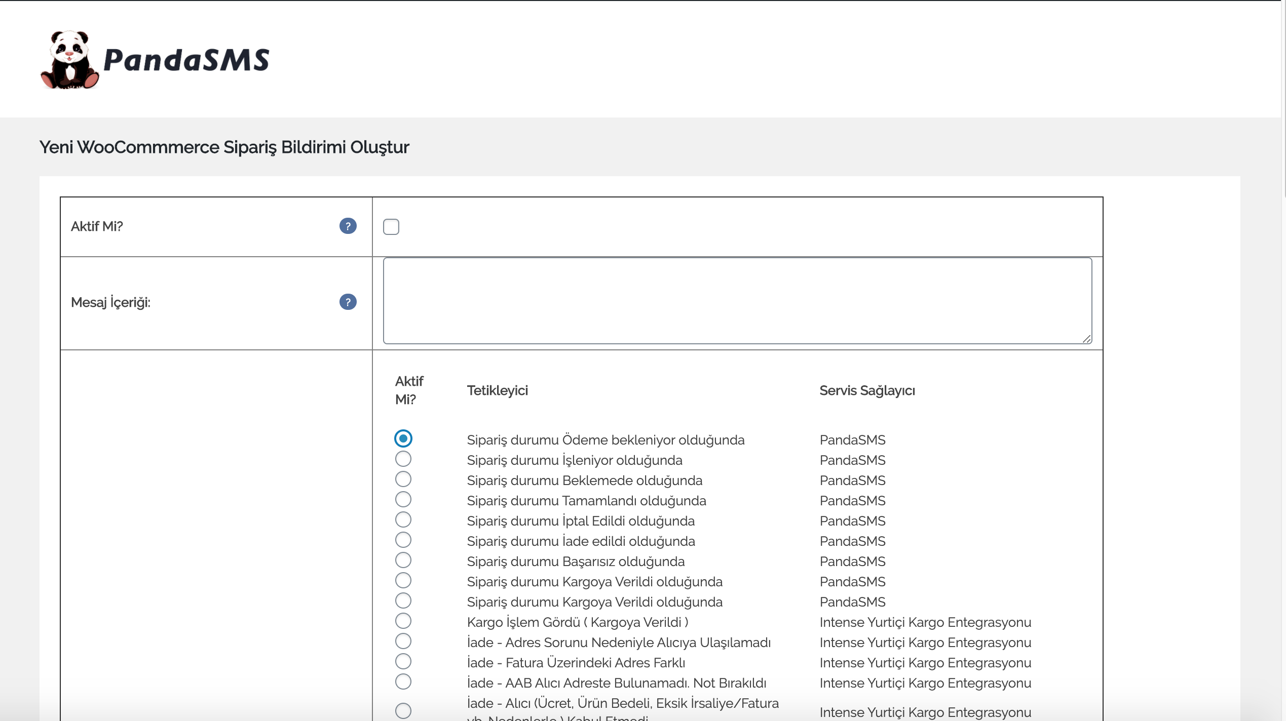Select the İptal Edildi status radio
Image resolution: width=1286 pixels, height=721 pixels.
pyautogui.click(x=403, y=519)
